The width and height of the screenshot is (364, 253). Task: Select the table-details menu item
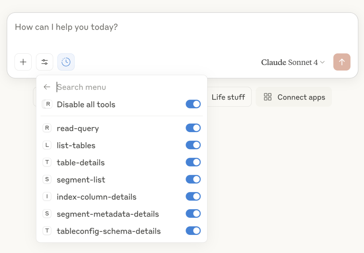(81, 163)
